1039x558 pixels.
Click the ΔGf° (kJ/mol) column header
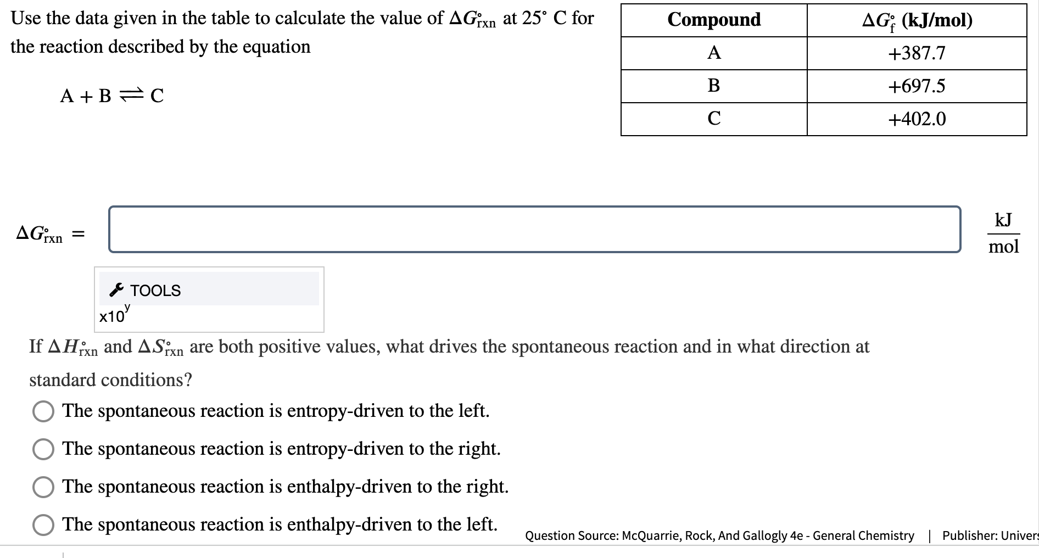917,20
